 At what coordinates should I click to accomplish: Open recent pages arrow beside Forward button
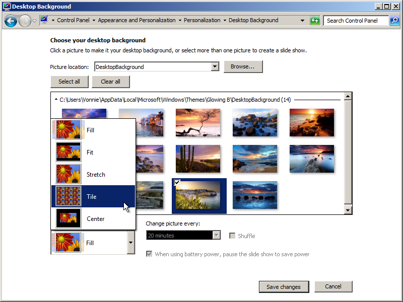[34, 21]
